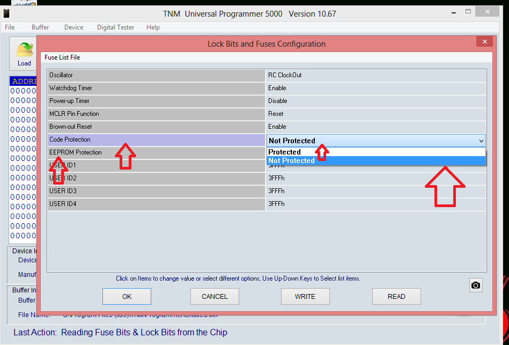This screenshot has width=509, height=345.
Task: Select the Code Protection row label
Action: 156,140
